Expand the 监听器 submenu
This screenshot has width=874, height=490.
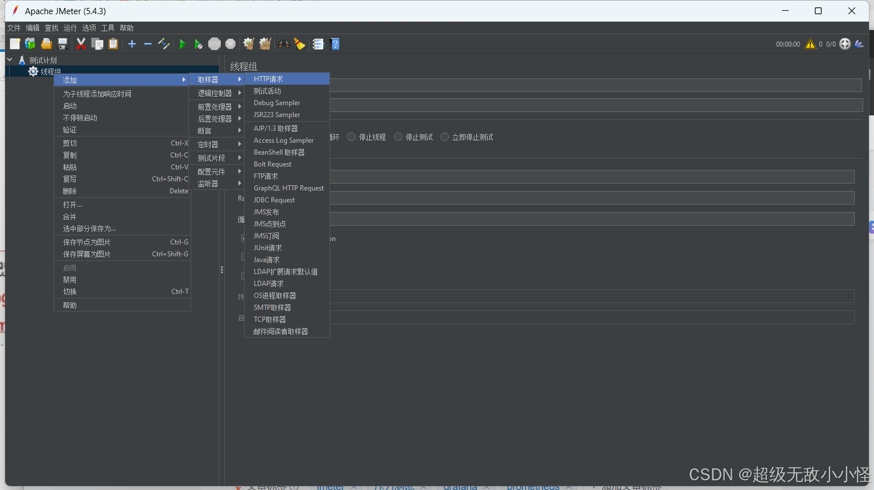(217, 184)
